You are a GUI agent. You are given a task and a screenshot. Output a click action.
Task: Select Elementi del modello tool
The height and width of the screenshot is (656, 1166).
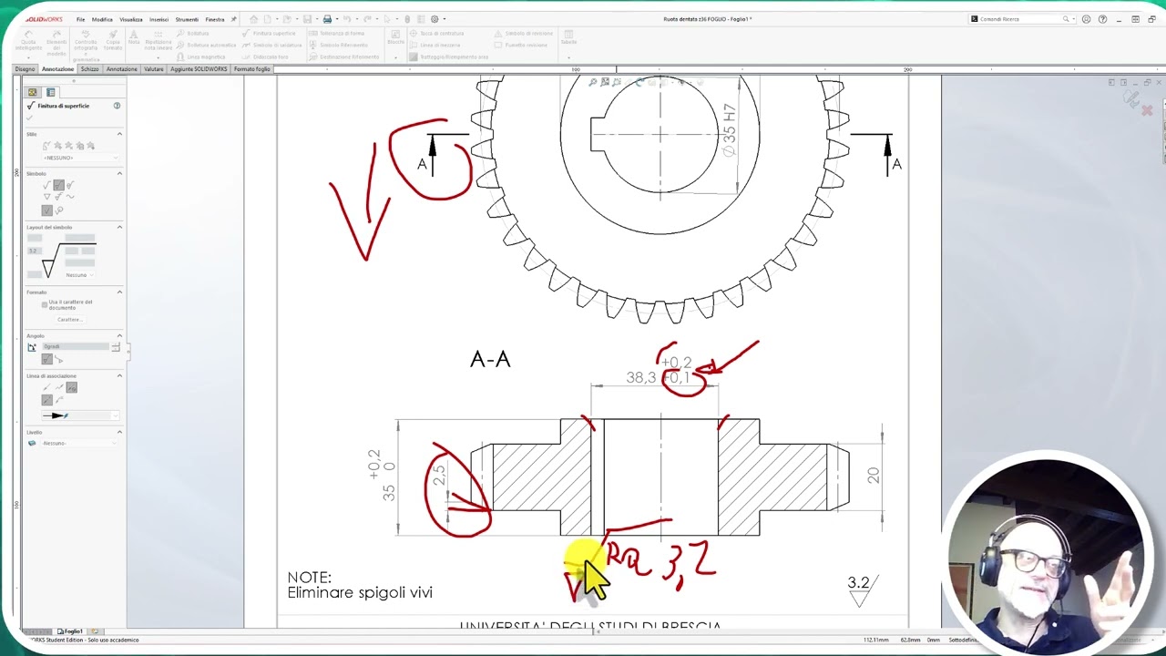(56, 44)
